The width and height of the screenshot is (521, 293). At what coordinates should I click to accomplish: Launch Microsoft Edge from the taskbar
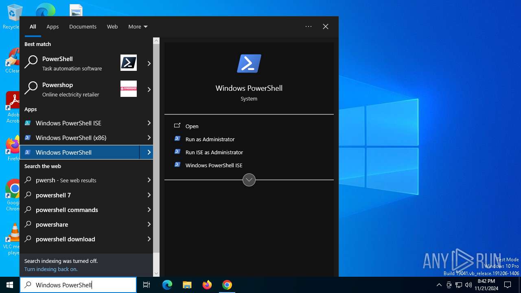167,285
